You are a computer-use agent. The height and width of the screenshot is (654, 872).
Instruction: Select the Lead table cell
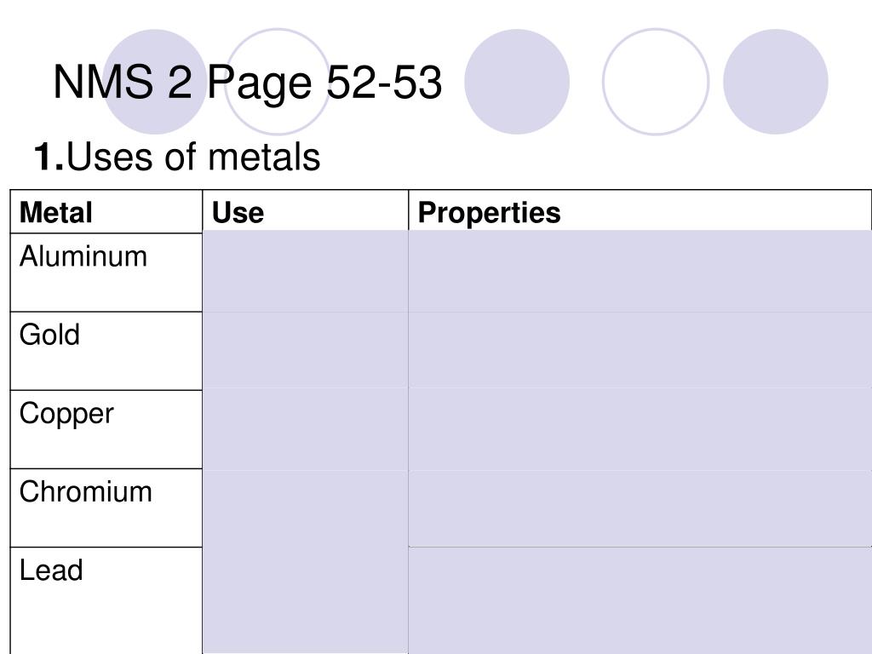click(106, 600)
